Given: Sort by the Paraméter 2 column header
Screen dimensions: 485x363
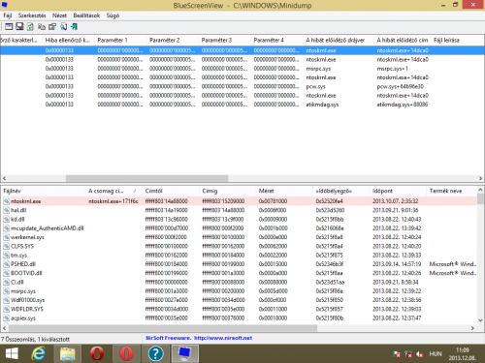Looking at the screenshot, I should 173,40.
